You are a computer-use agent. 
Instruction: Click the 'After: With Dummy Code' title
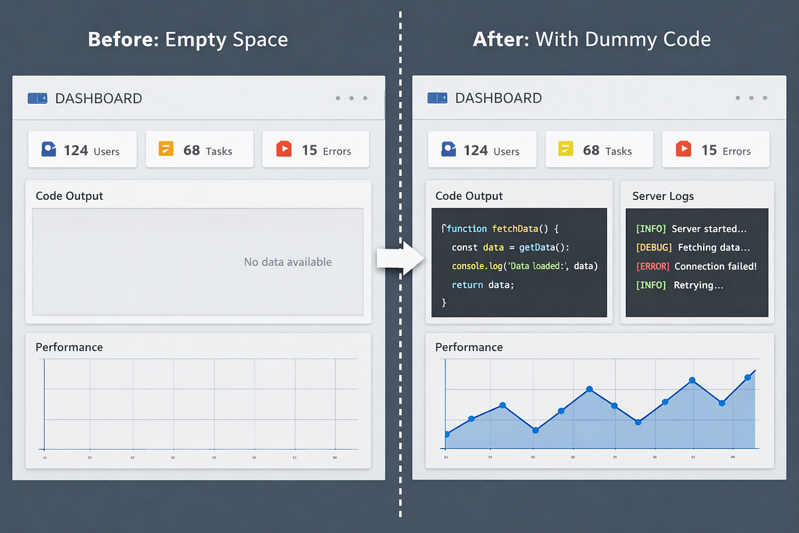tap(592, 39)
